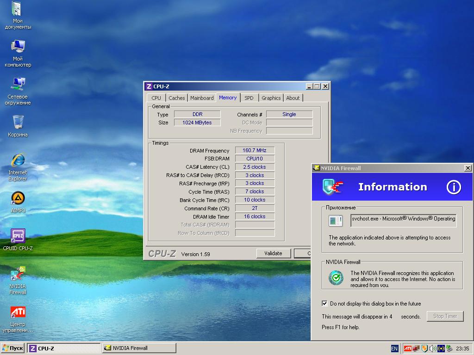This screenshot has width=474, height=355.
Task: Click the svchost.exe application name field
Action: (x=404, y=220)
